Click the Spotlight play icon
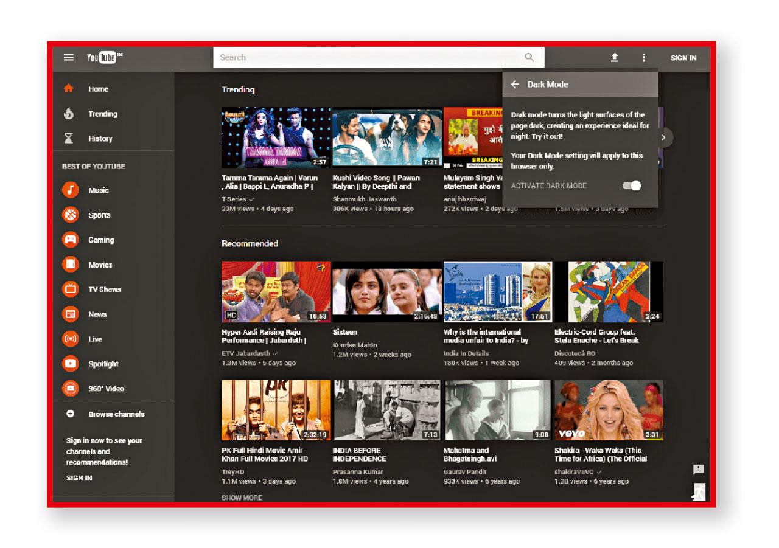 (x=71, y=364)
